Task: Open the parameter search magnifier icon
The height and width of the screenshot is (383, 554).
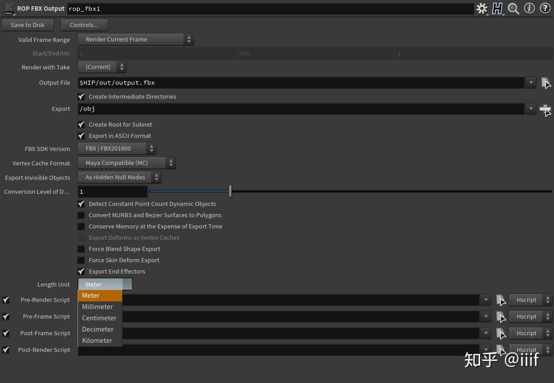Action: [x=513, y=9]
